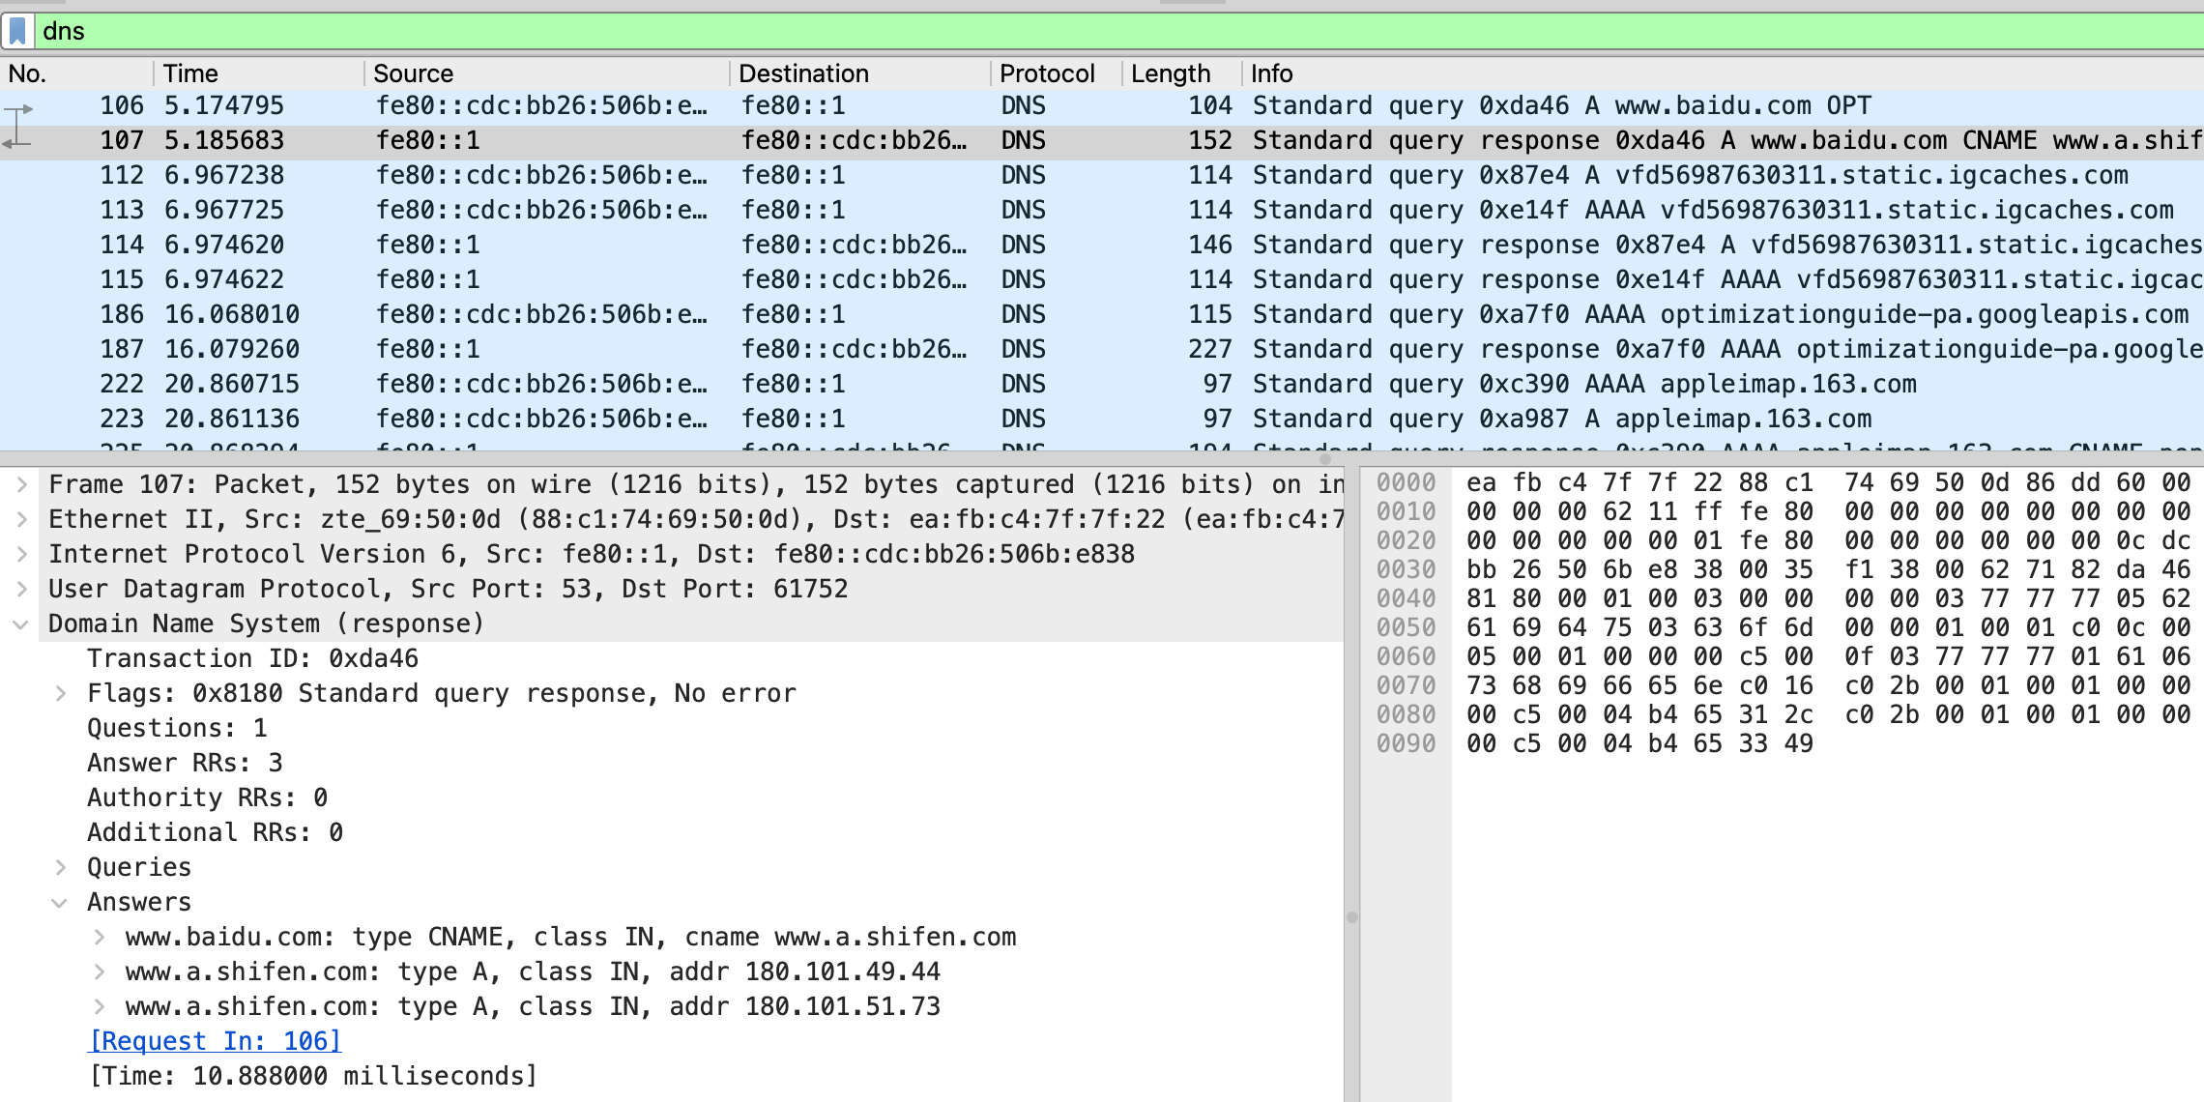This screenshot has height=1102, width=2204.
Task: Collapse the Domain Name System section
Action: [x=21, y=624]
